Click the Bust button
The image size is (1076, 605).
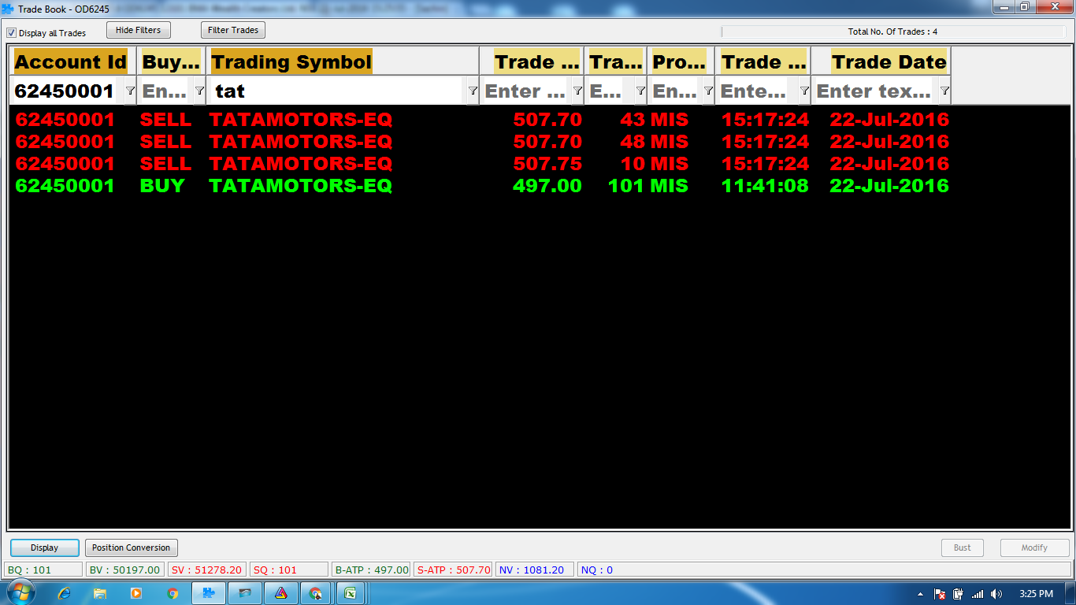pyautogui.click(x=963, y=547)
